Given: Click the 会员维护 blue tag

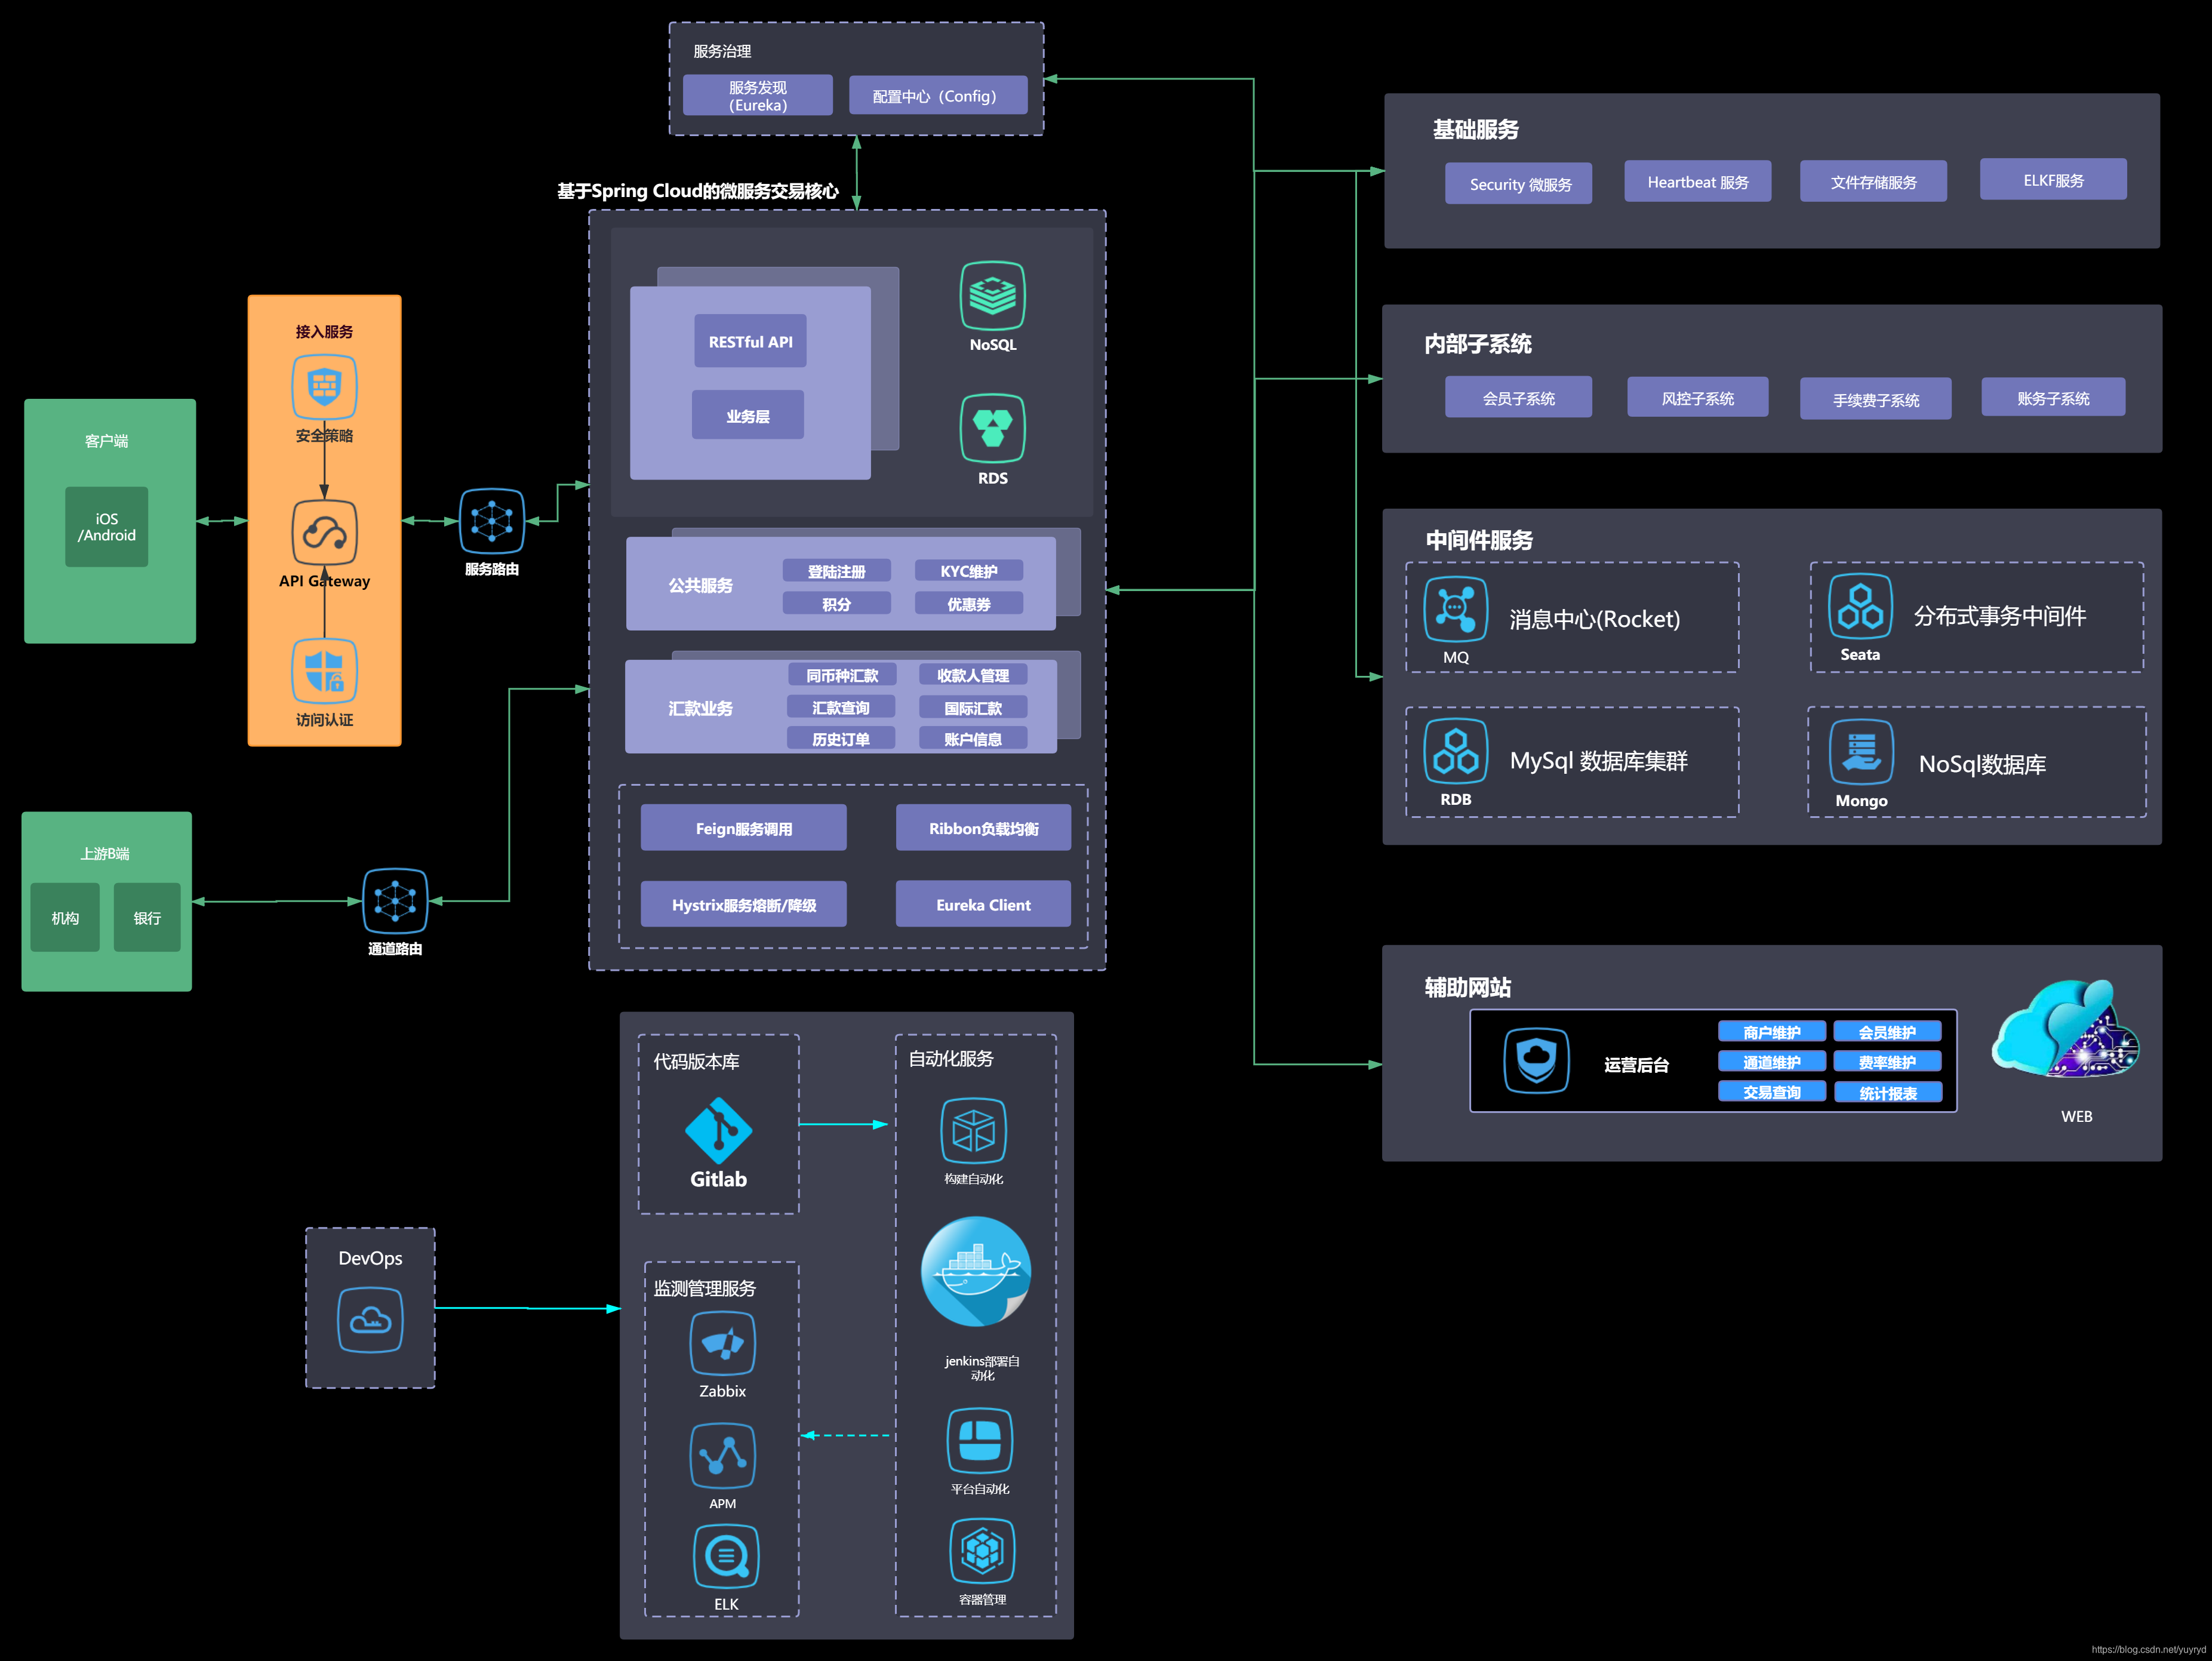Looking at the screenshot, I should click(x=1888, y=1031).
